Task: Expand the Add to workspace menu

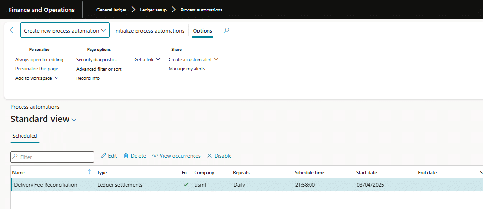Action: pyautogui.click(x=37, y=78)
